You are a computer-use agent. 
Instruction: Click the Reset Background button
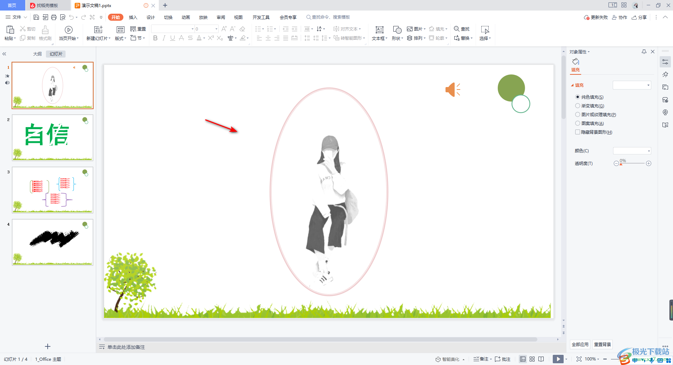click(x=603, y=344)
